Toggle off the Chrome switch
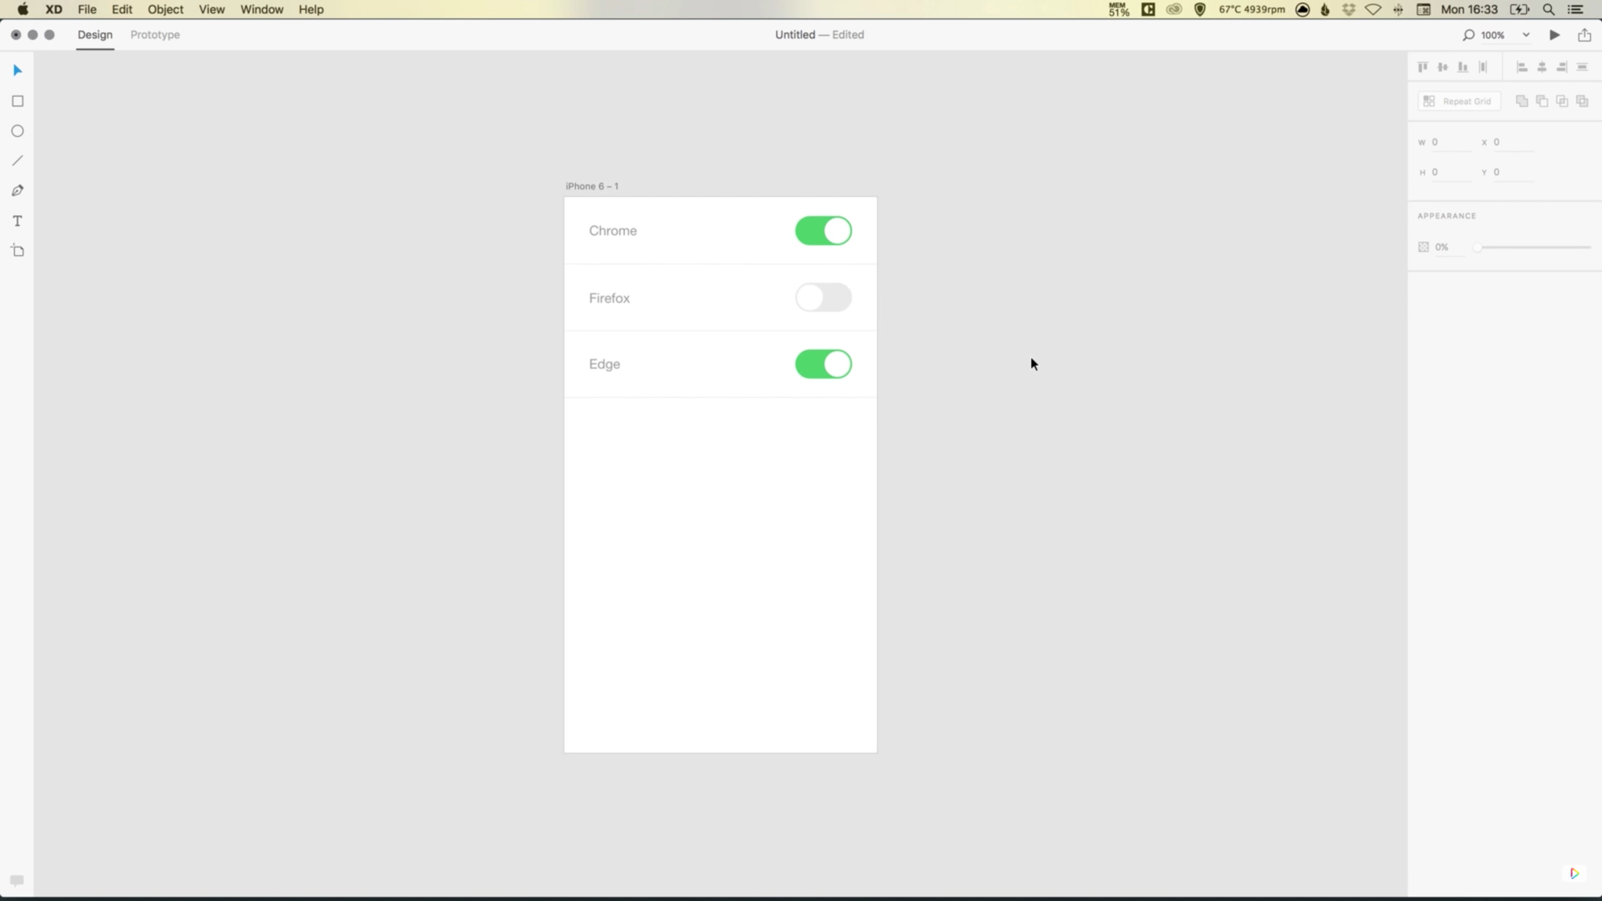 click(x=824, y=231)
